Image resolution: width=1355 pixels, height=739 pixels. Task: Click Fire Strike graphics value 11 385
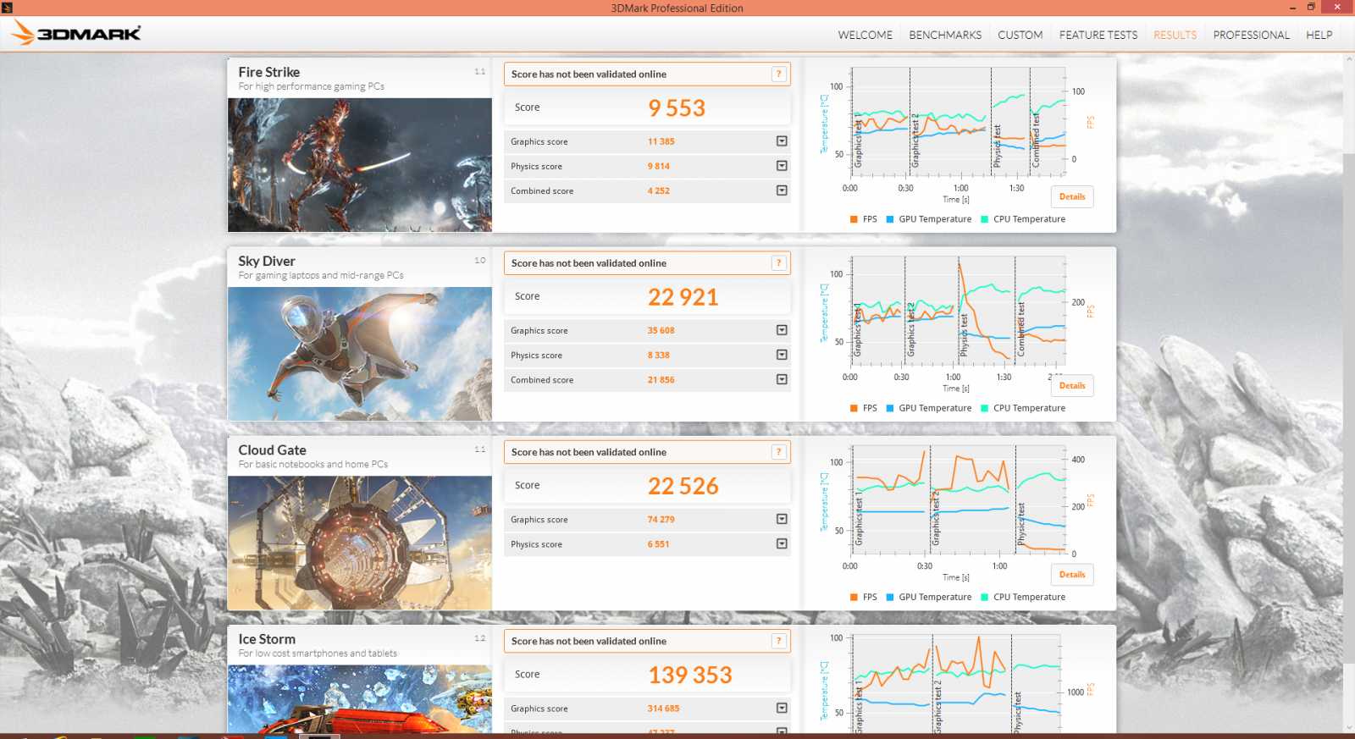pos(661,141)
